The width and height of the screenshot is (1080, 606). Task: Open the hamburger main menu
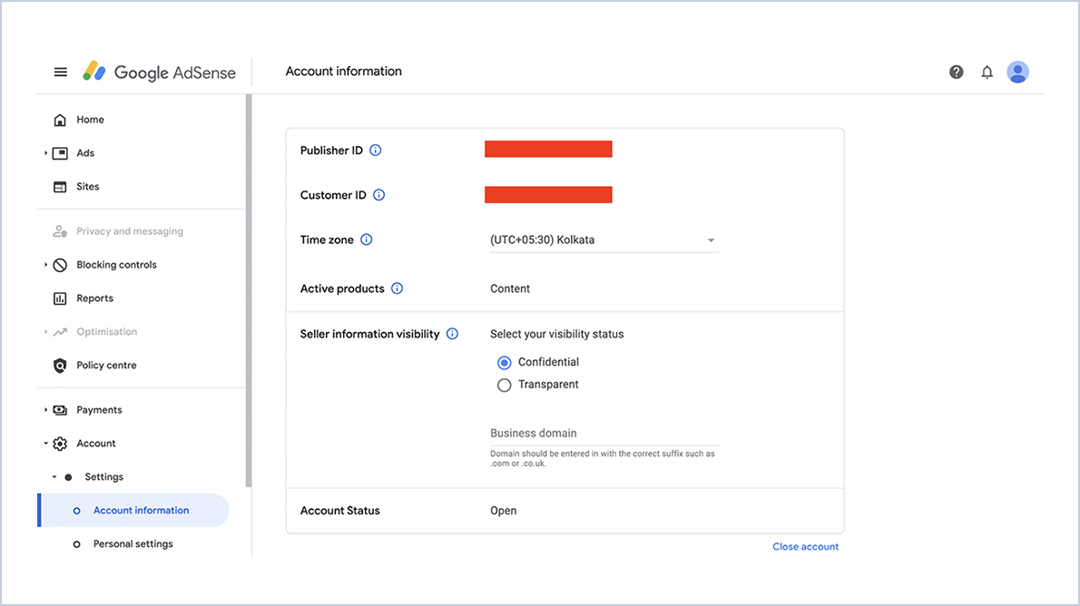click(61, 72)
